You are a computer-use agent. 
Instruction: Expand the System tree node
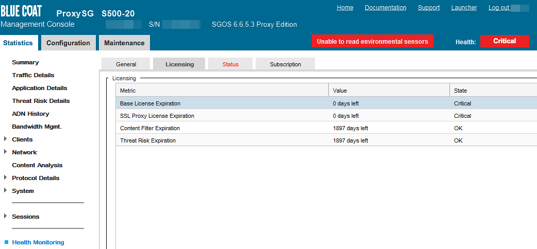coord(5,190)
